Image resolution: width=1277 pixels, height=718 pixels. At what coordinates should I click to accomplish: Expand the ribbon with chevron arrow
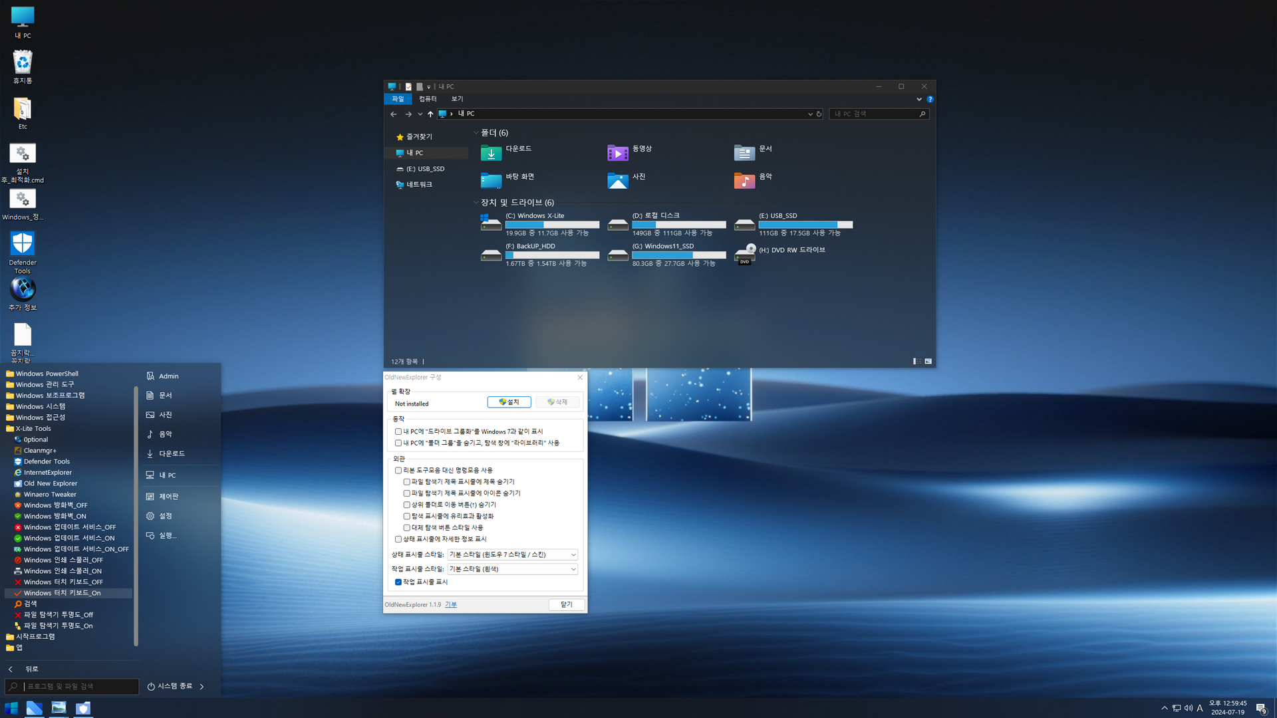point(919,99)
